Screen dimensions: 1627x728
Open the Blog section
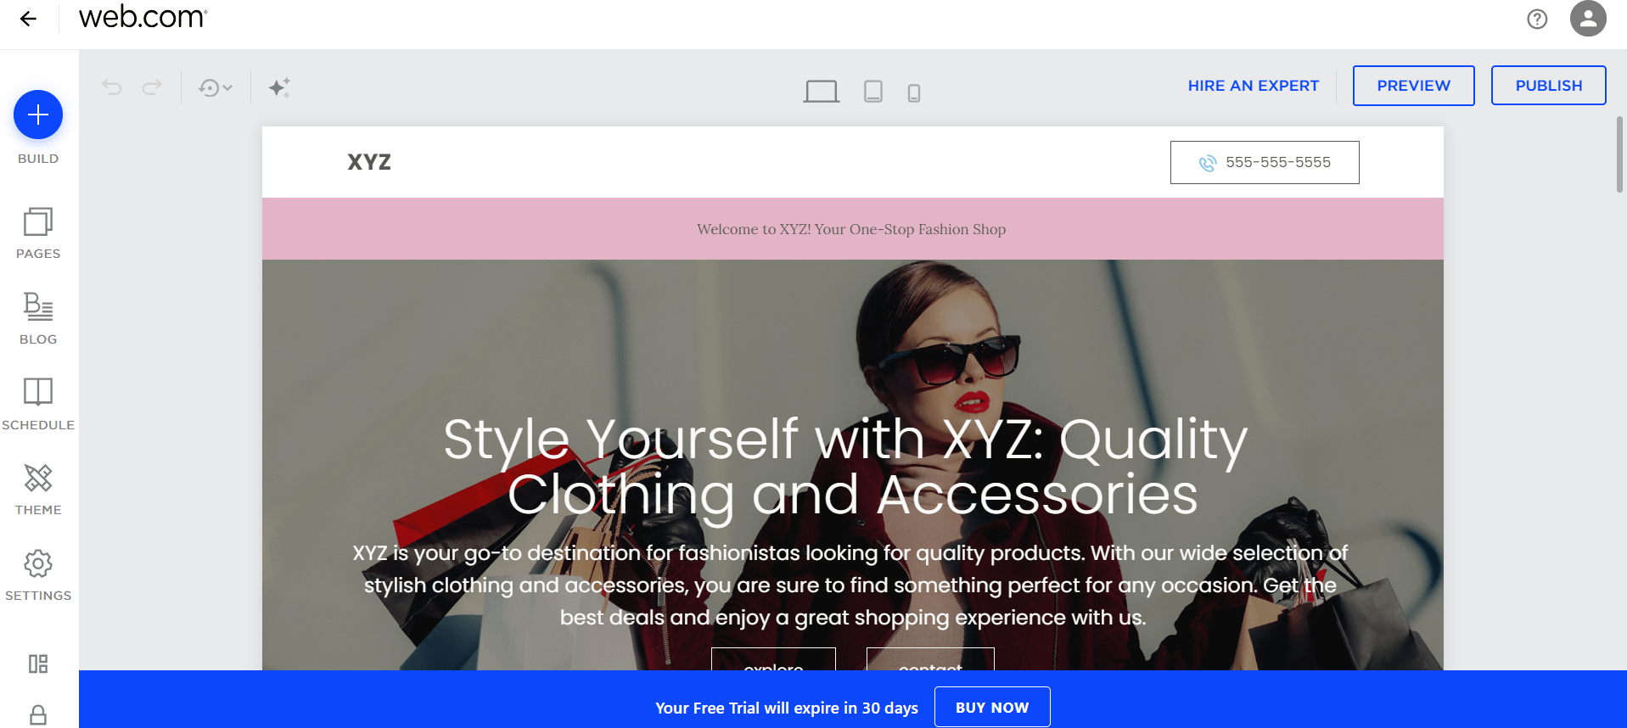38,317
